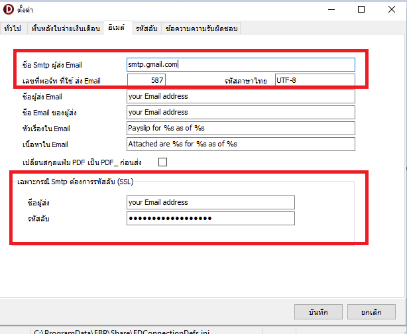Switch to the พื้นหลังใบจ่ายเงินเดือน tab

pos(65,28)
